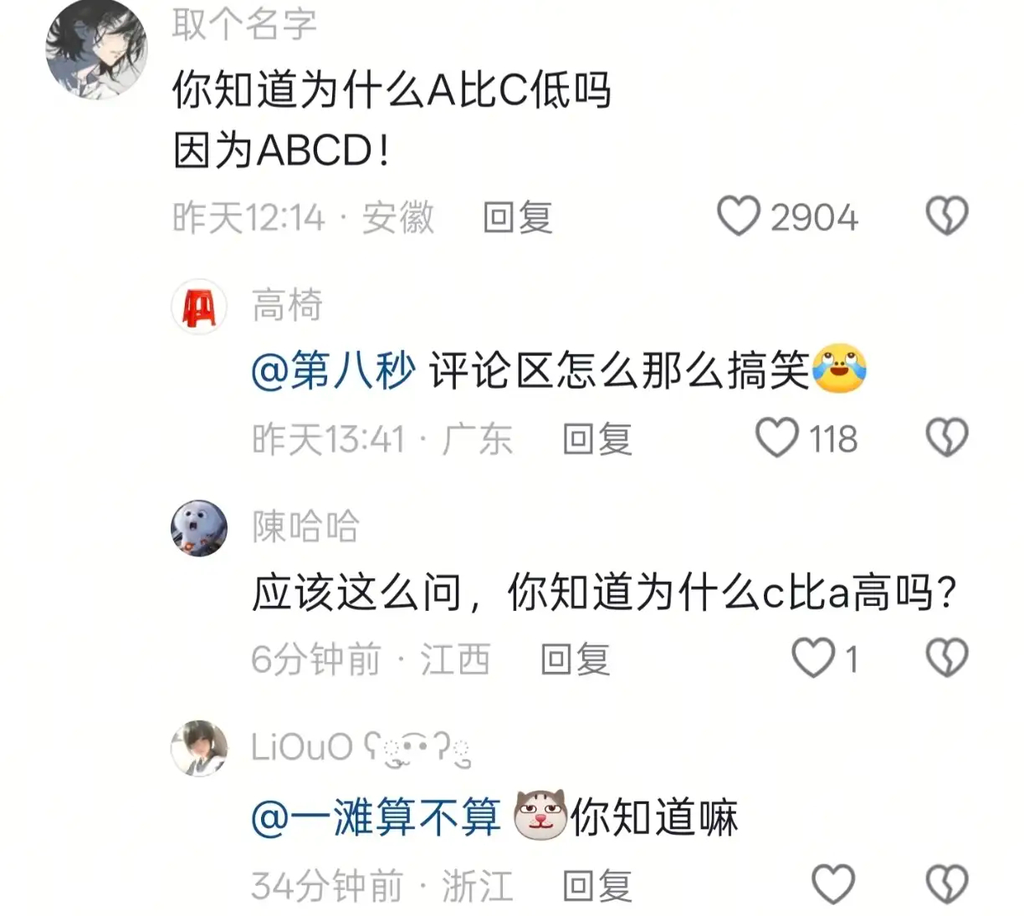Viewport: 1024px width, 916px height.
Task: Like the reply by LiOuO
Action: (833, 884)
